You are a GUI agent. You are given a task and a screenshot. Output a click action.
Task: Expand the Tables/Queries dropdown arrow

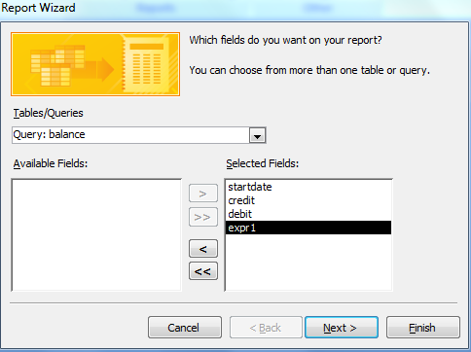click(258, 135)
